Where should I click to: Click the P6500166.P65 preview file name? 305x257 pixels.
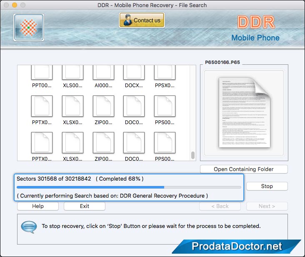pyautogui.click(x=222, y=62)
